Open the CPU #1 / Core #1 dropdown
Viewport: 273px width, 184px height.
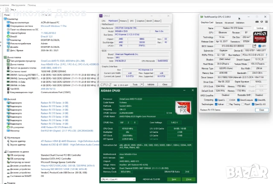(118, 179)
